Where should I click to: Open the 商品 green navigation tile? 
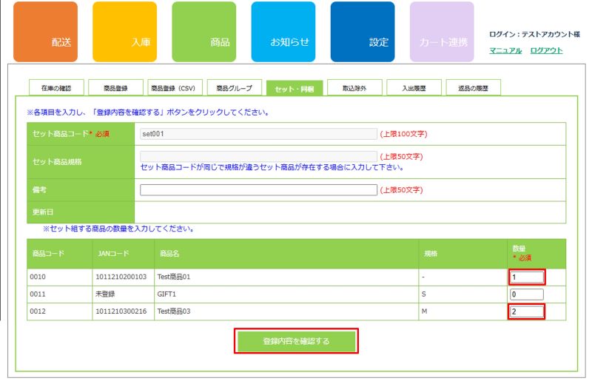(x=203, y=32)
